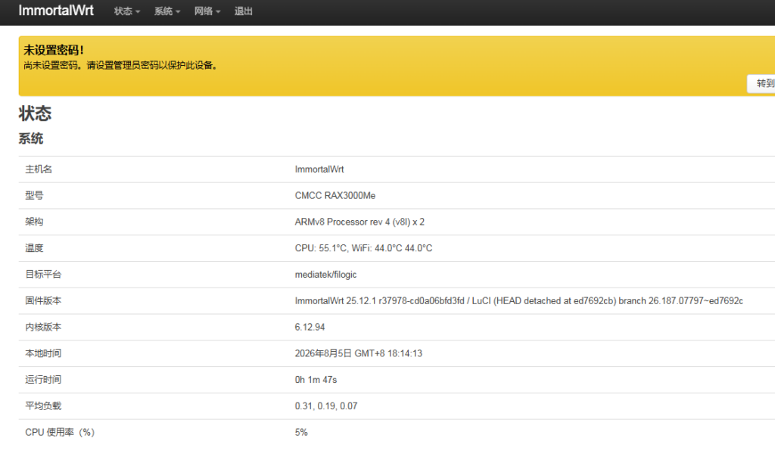Image resolution: width=775 pixels, height=457 pixels.
Task: Select the 运行时间 row label
Action: pyautogui.click(x=43, y=379)
